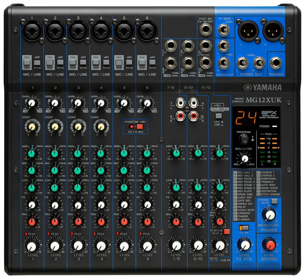
Task: Click the channel 2 COMP knob
Action: (55, 127)
